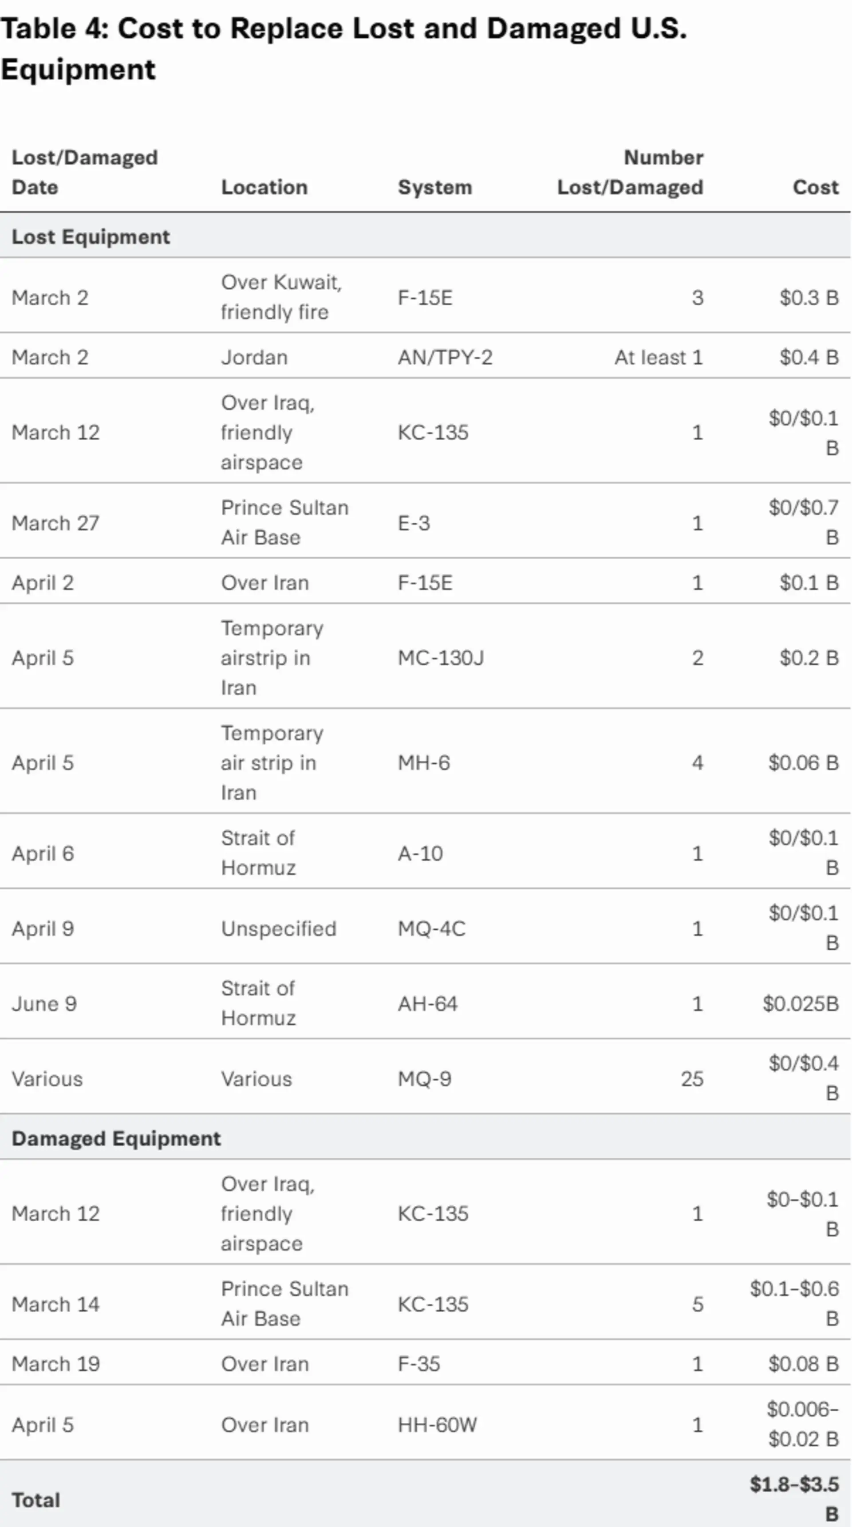Screen dimensions: 852x1527
Task: Click the $1.8–$3.5 B total cost
Action: point(794,1499)
